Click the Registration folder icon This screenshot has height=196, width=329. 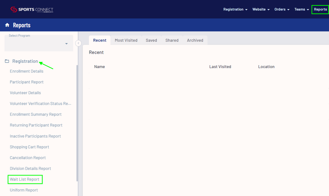click(x=7, y=61)
